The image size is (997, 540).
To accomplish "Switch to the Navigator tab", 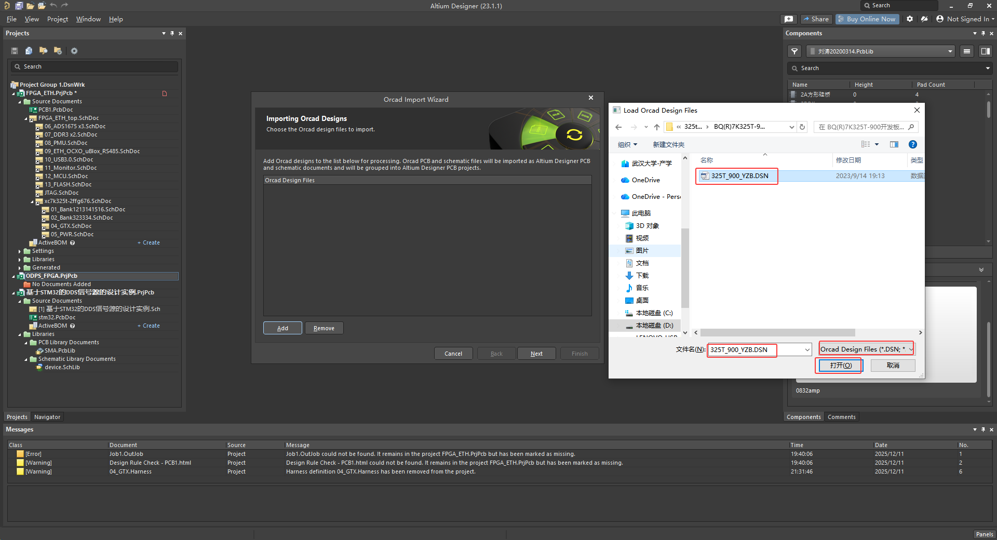I will (x=47, y=417).
